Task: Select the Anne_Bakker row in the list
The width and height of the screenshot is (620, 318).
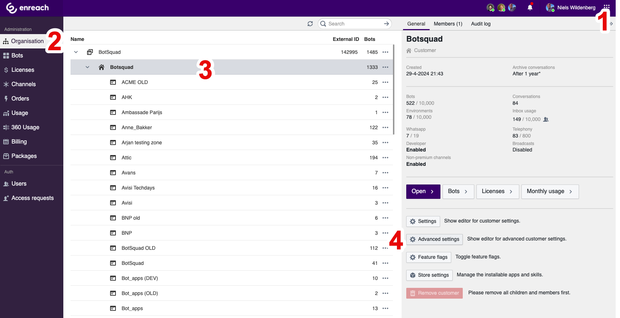Action: (137, 127)
